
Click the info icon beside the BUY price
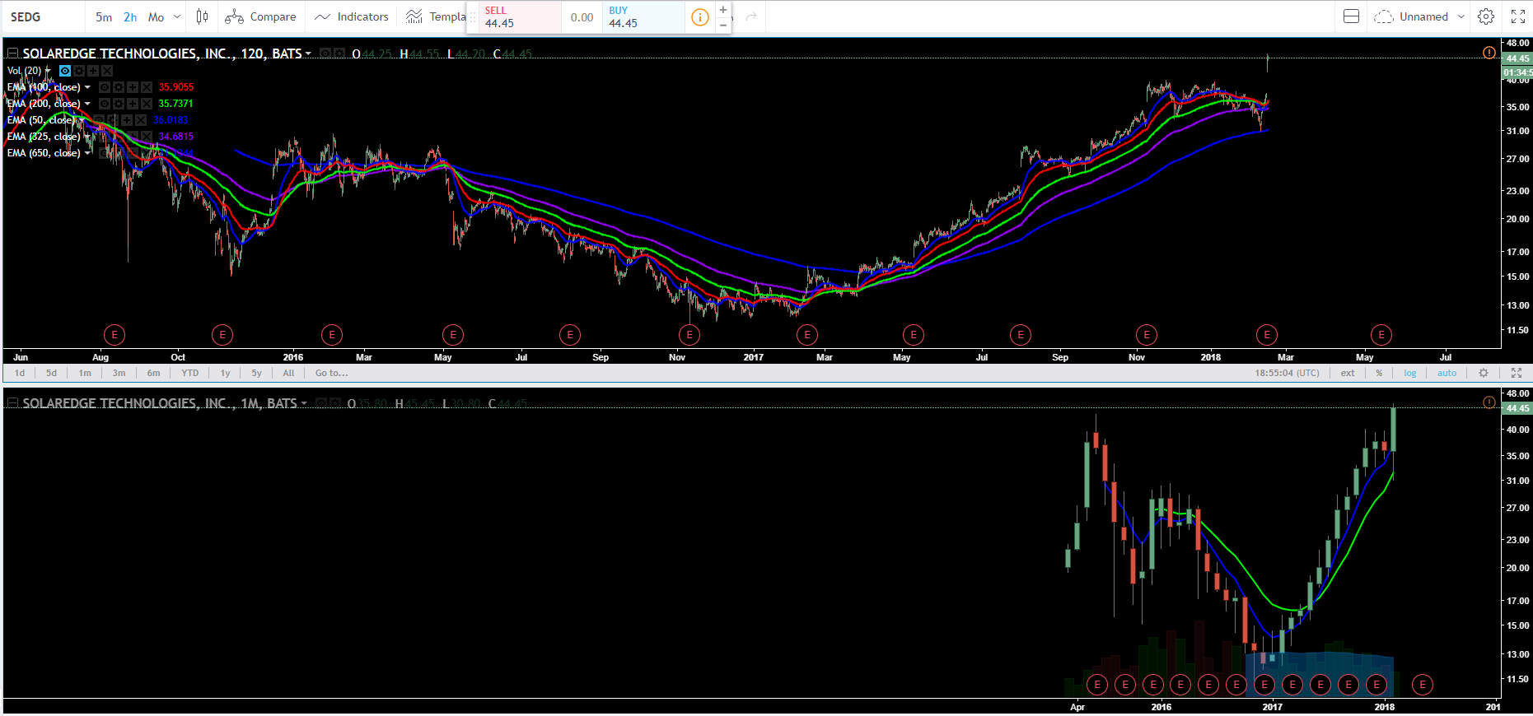(x=699, y=17)
